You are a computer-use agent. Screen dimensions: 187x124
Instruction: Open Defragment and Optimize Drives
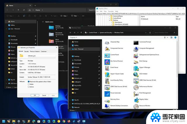tap(146, 55)
